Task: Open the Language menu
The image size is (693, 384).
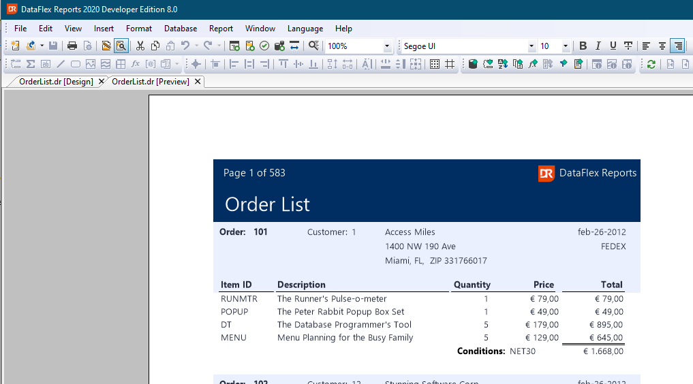Action: point(305,29)
